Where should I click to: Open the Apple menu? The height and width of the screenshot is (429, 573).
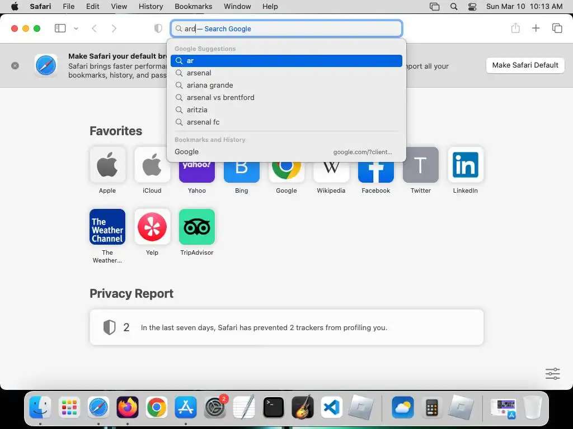click(15, 7)
